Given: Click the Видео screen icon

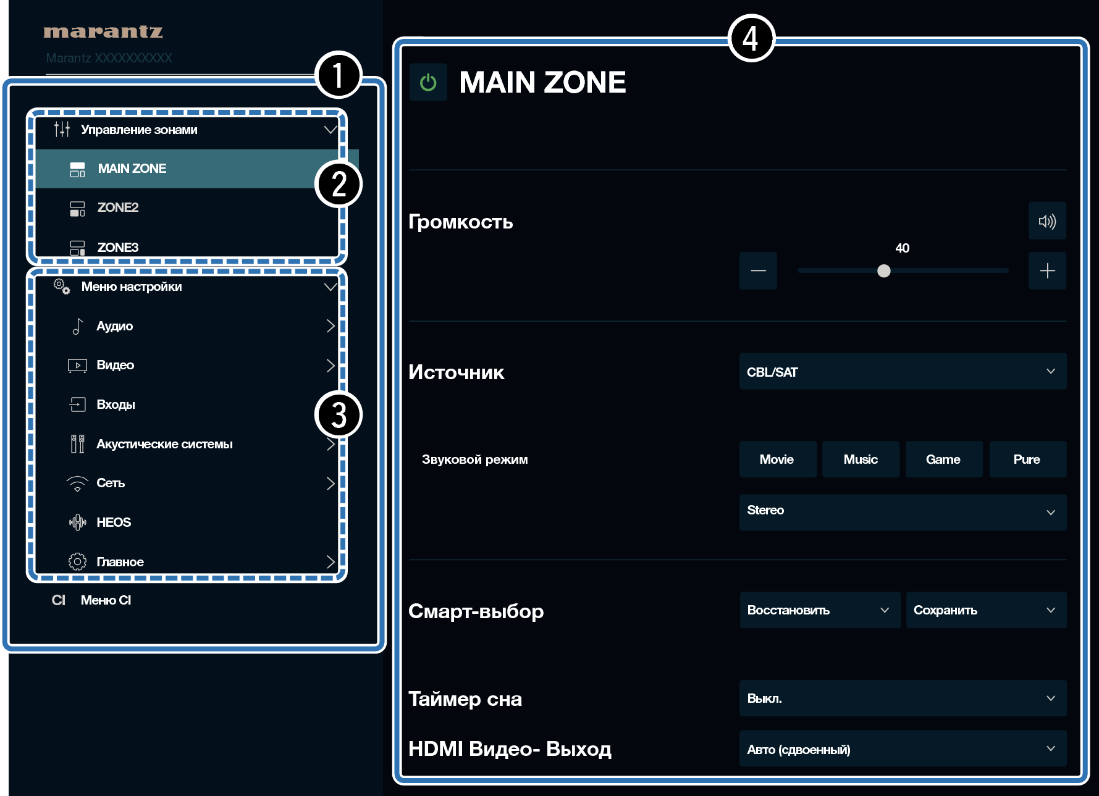Looking at the screenshot, I should [77, 366].
